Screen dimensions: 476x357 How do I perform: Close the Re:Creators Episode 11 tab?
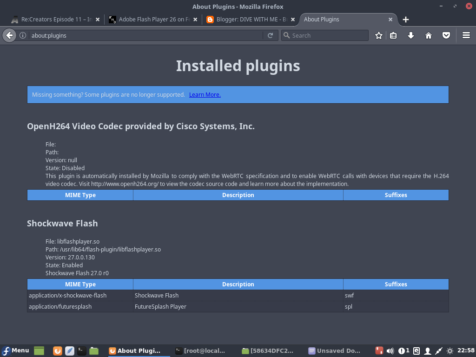(x=98, y=20)
